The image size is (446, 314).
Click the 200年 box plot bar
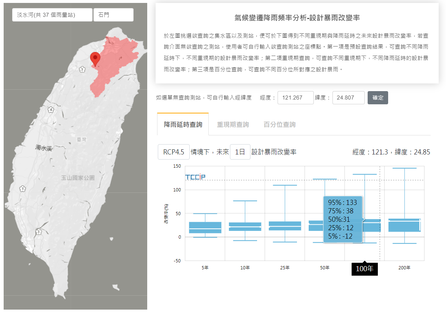click(x=404, y=225)
